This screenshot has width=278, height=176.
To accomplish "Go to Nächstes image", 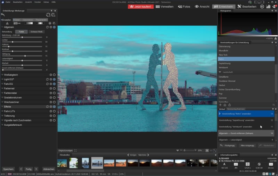I will click(x=144, y=155).
